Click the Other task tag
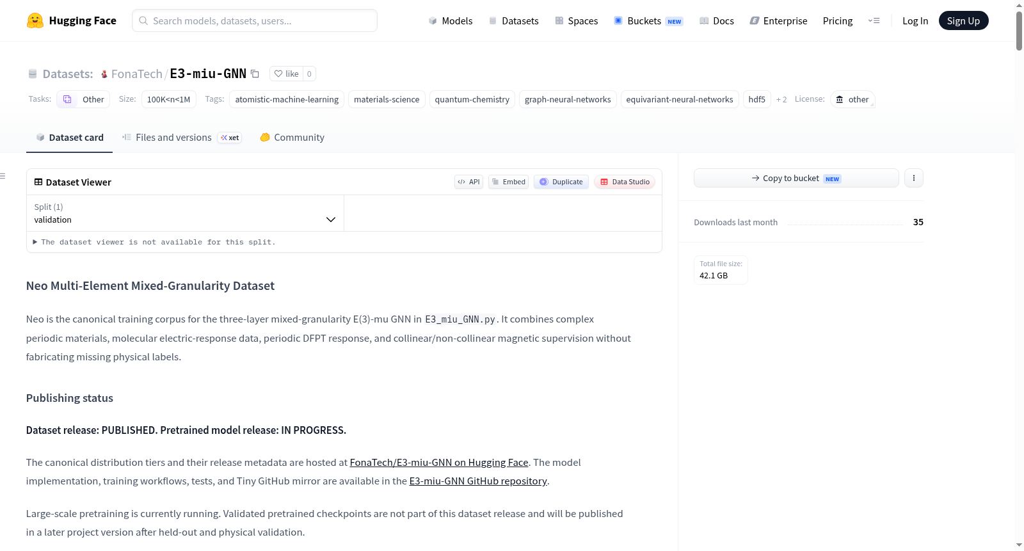This screenshot has width=1024, height=551. click(83, 99)
